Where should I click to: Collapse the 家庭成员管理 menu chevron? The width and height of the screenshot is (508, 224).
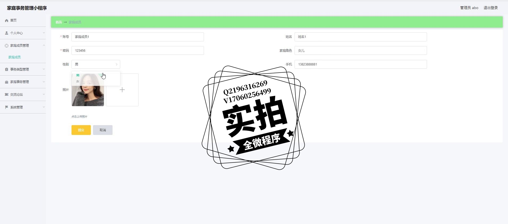coord(44,45)
